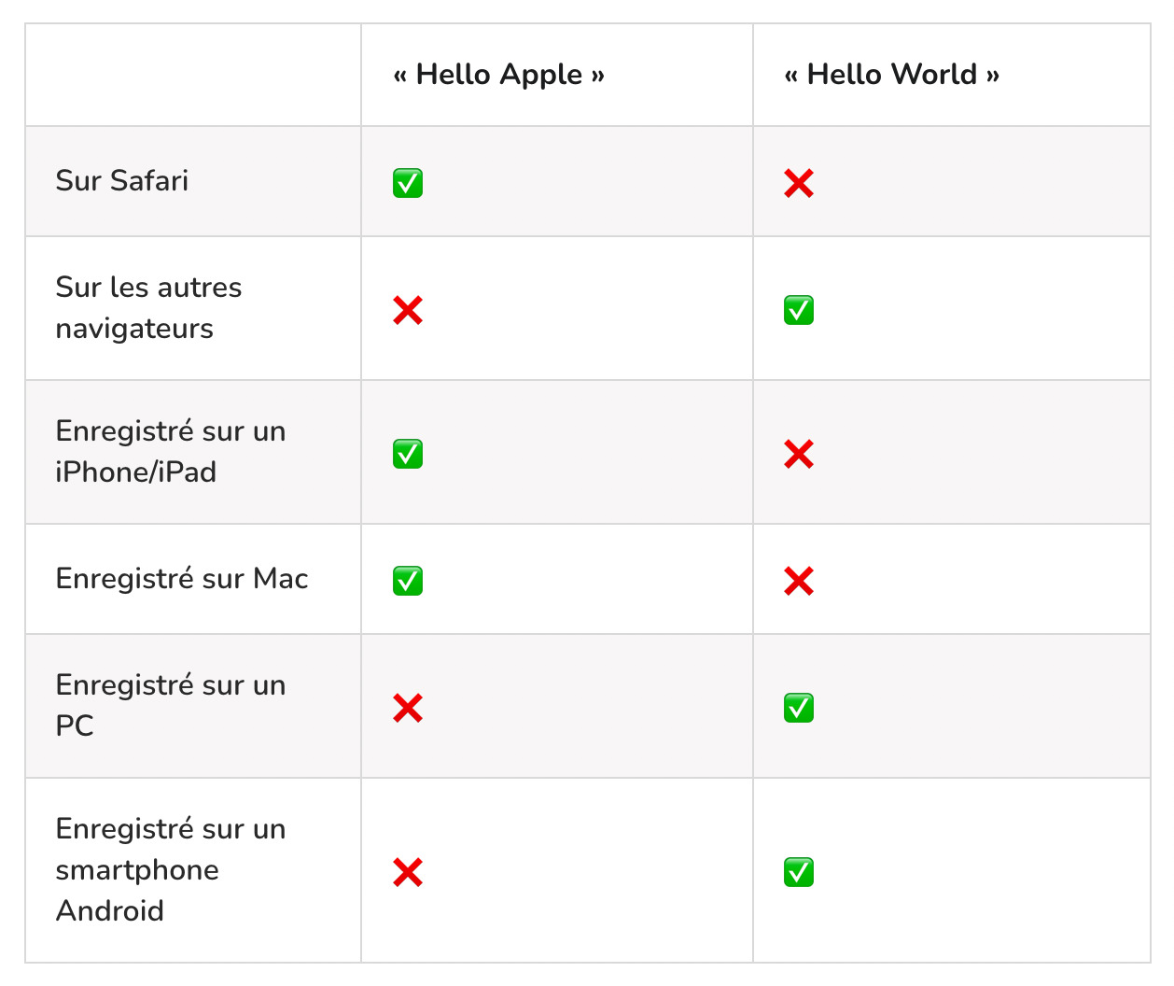The image size is (1174, 986).
Task: Click red cross for Safari under Hello World
Action: click(x=799, y=183)
